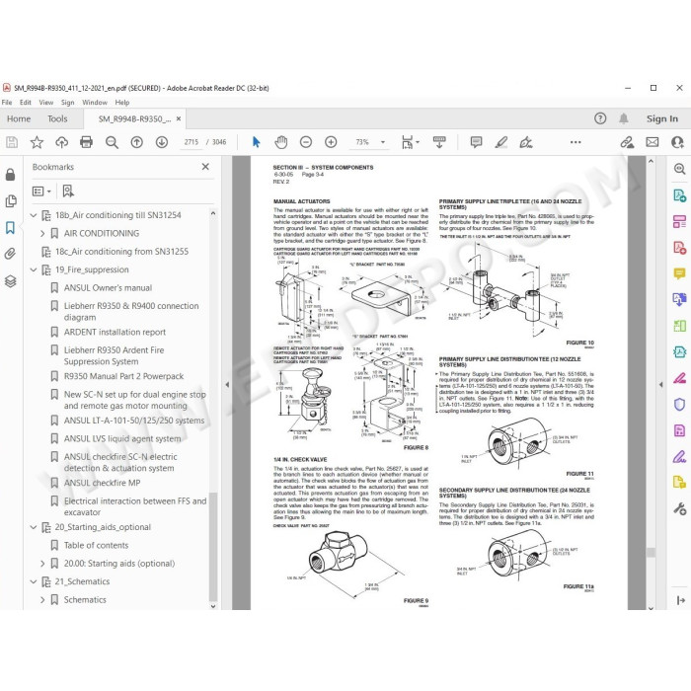Open the Comment tool in right pane

[679, 273]
